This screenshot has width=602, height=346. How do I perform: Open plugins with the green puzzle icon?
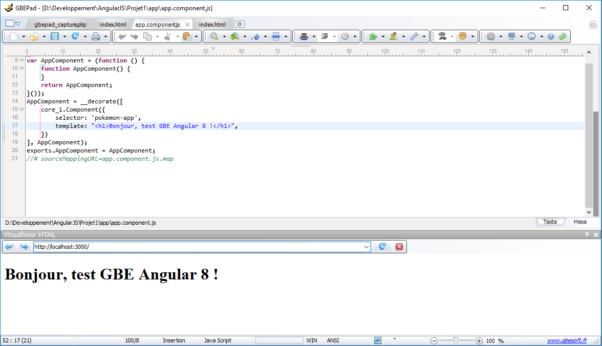tap(373, 36)
